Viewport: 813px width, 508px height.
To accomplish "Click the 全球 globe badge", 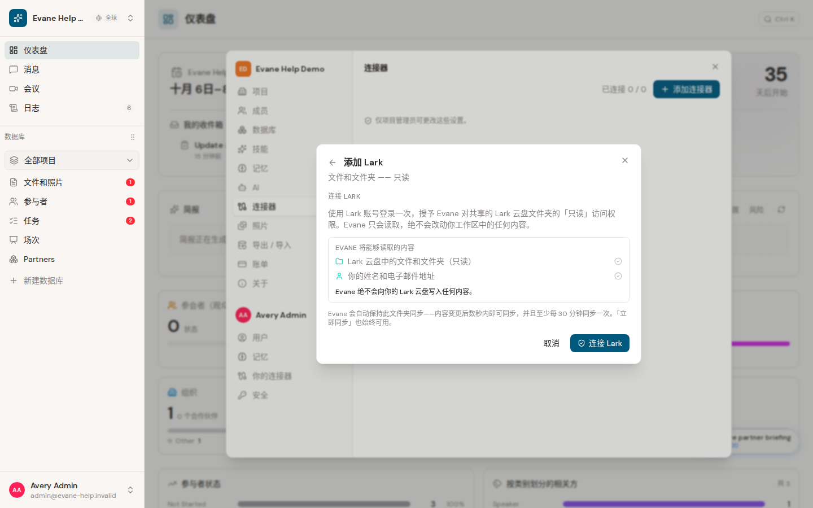I will [x=107, y=18].
